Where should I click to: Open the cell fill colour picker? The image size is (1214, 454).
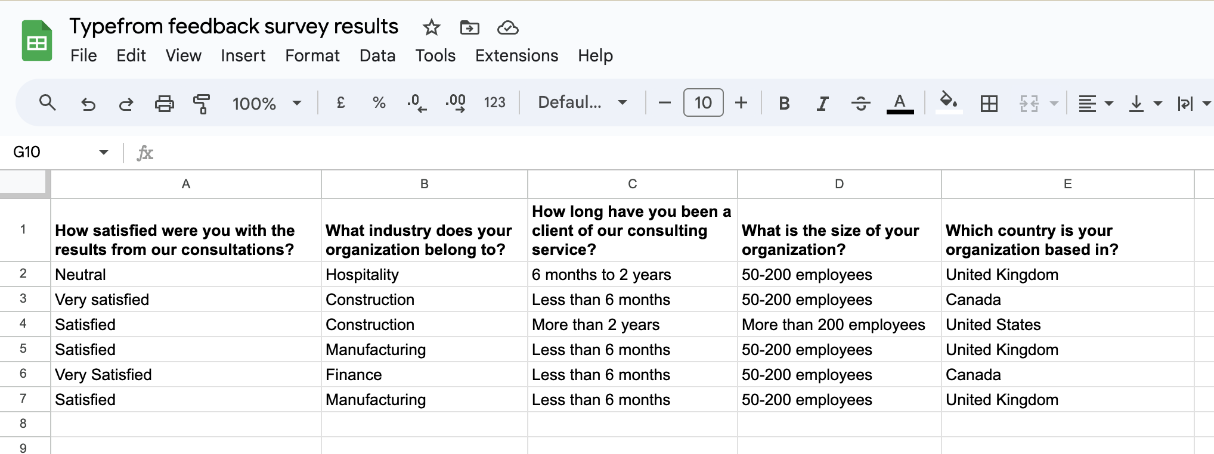[x=948, y=102]
